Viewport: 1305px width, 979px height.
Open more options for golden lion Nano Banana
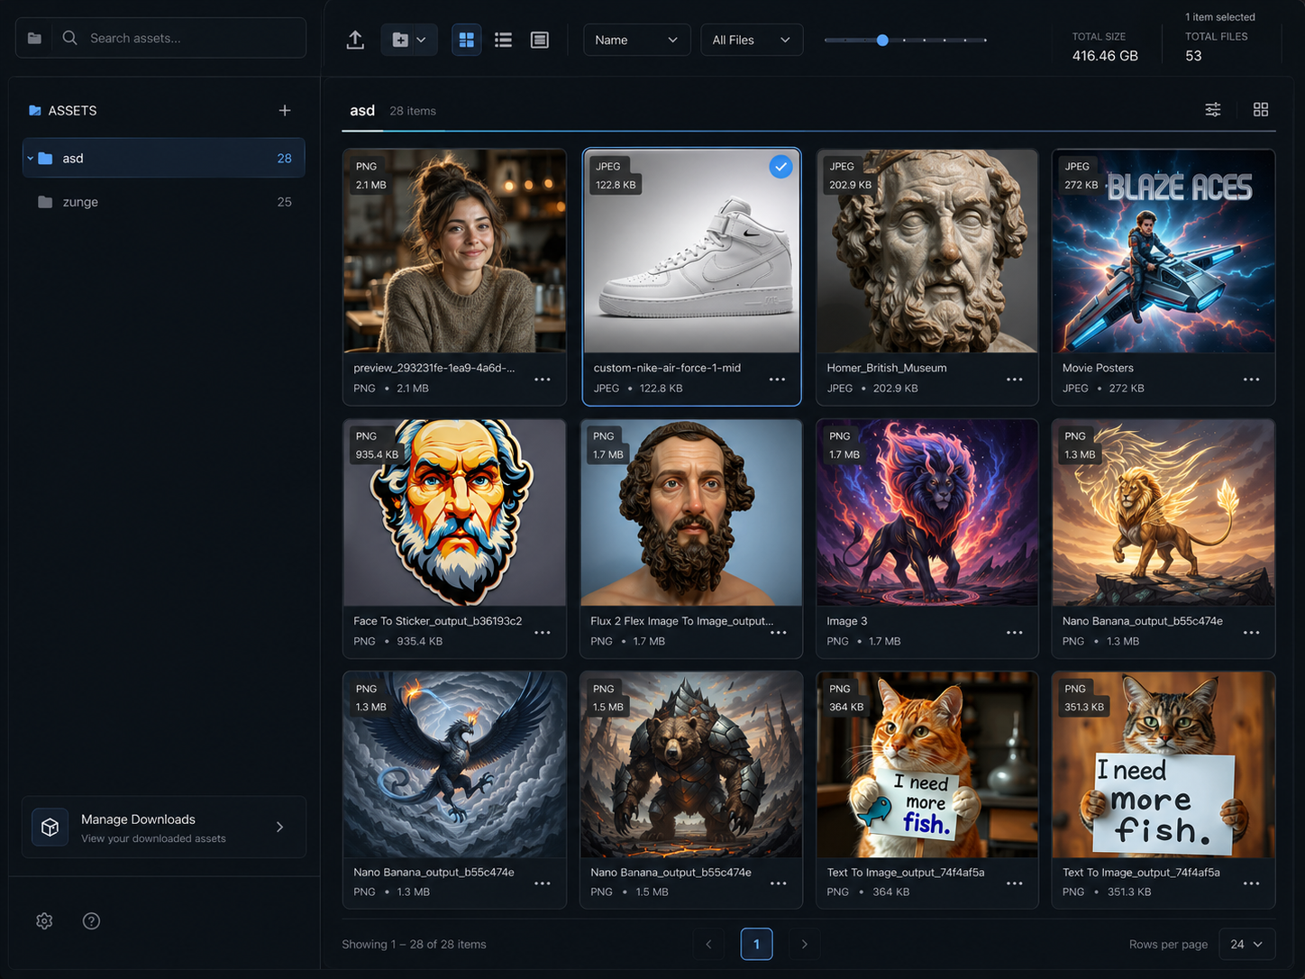1251,633
